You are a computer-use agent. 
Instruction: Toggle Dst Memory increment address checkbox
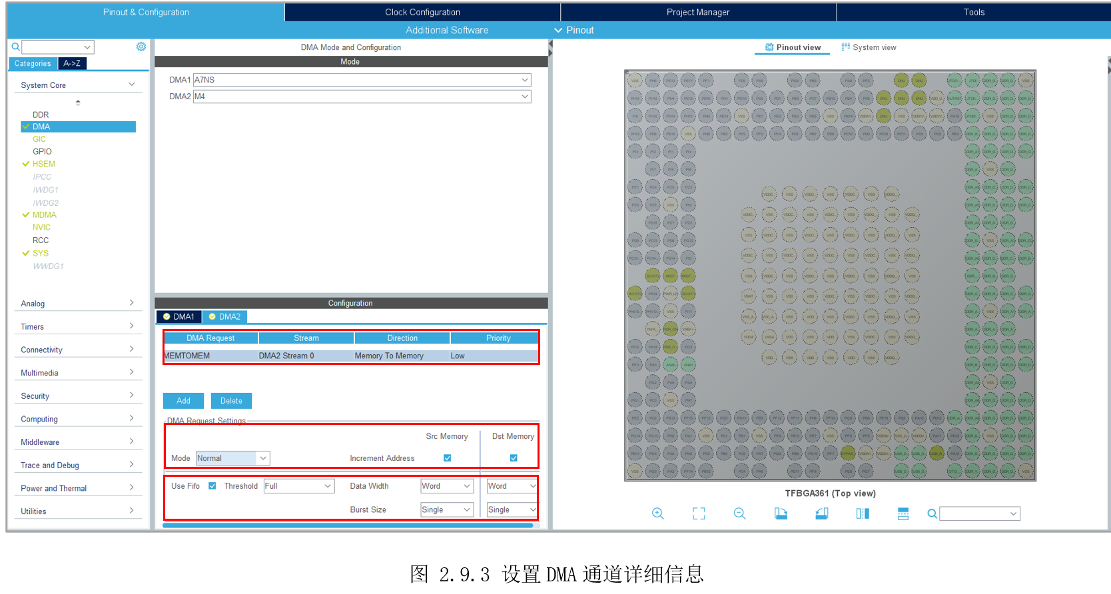pos(514,458)
